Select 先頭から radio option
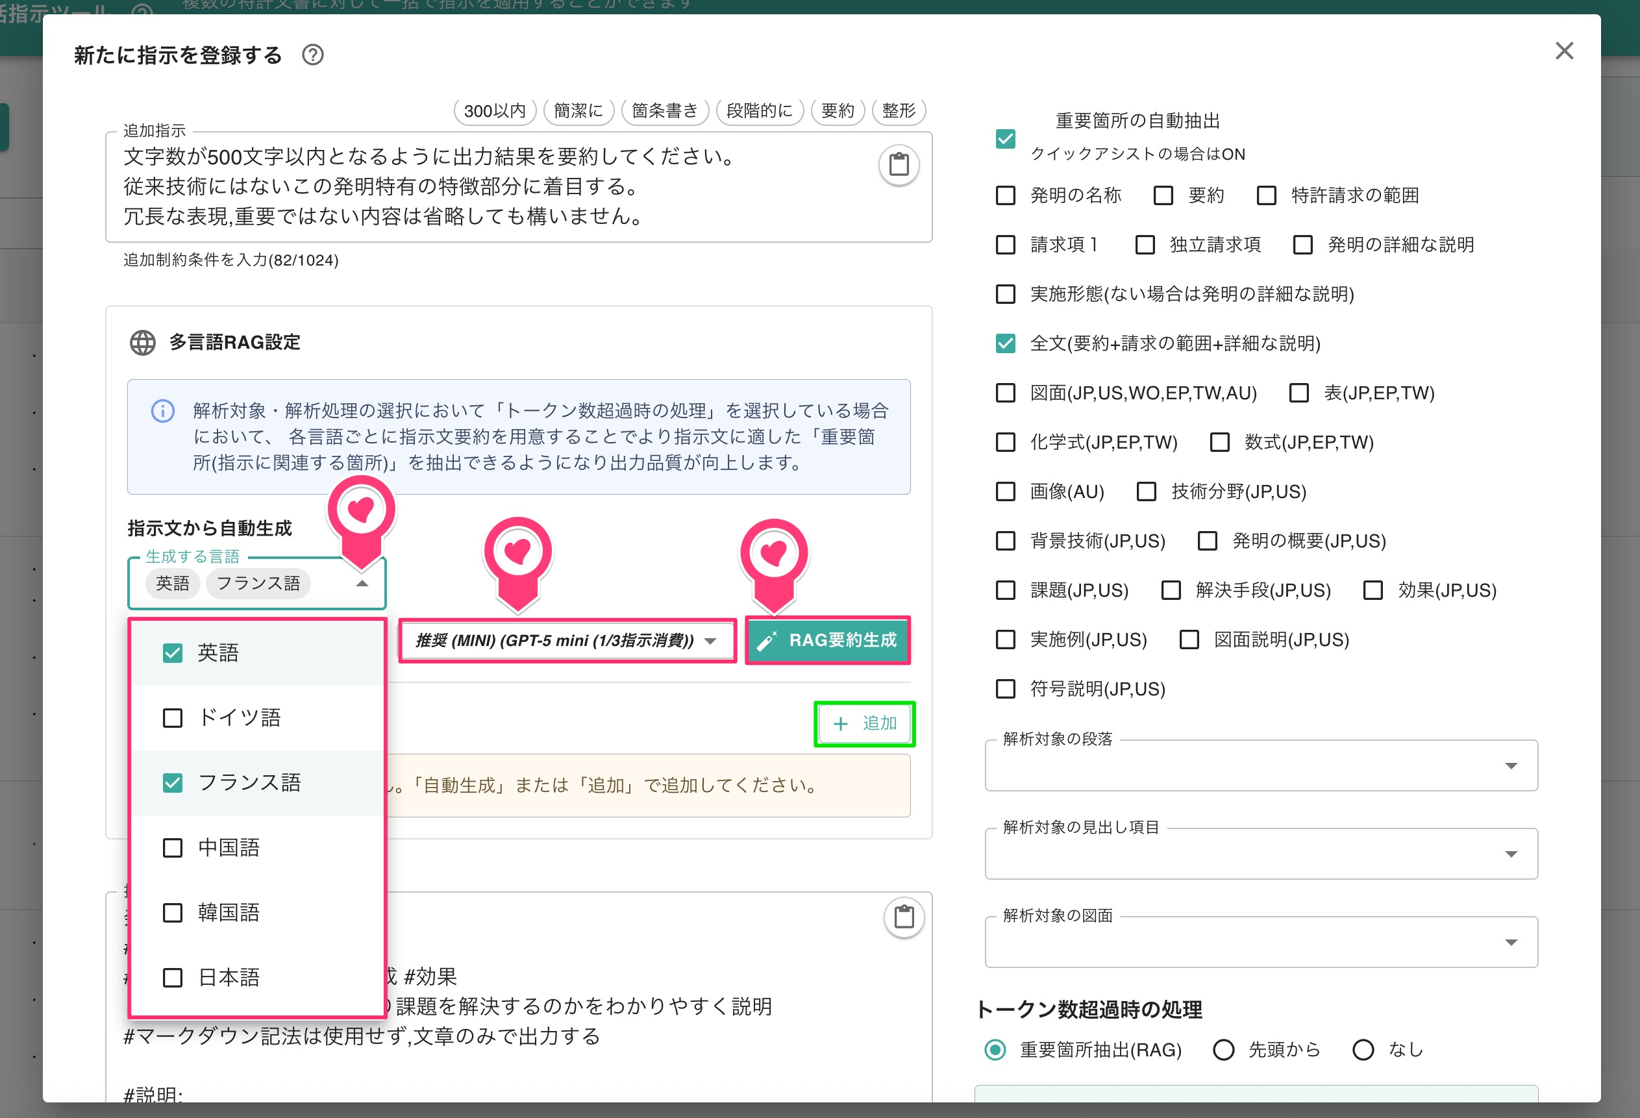 click(1224, 1050)
